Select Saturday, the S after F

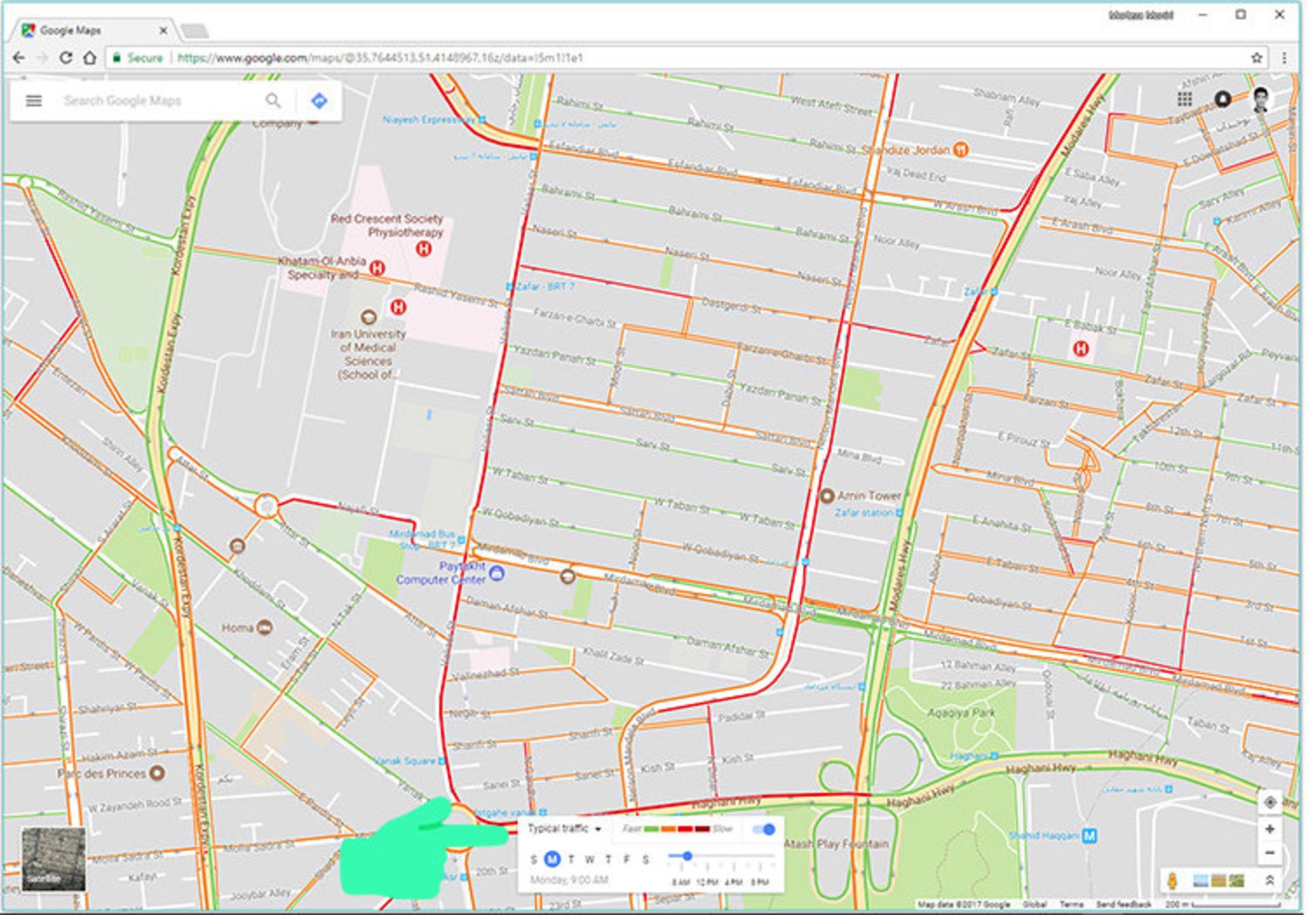coord(645,859)
